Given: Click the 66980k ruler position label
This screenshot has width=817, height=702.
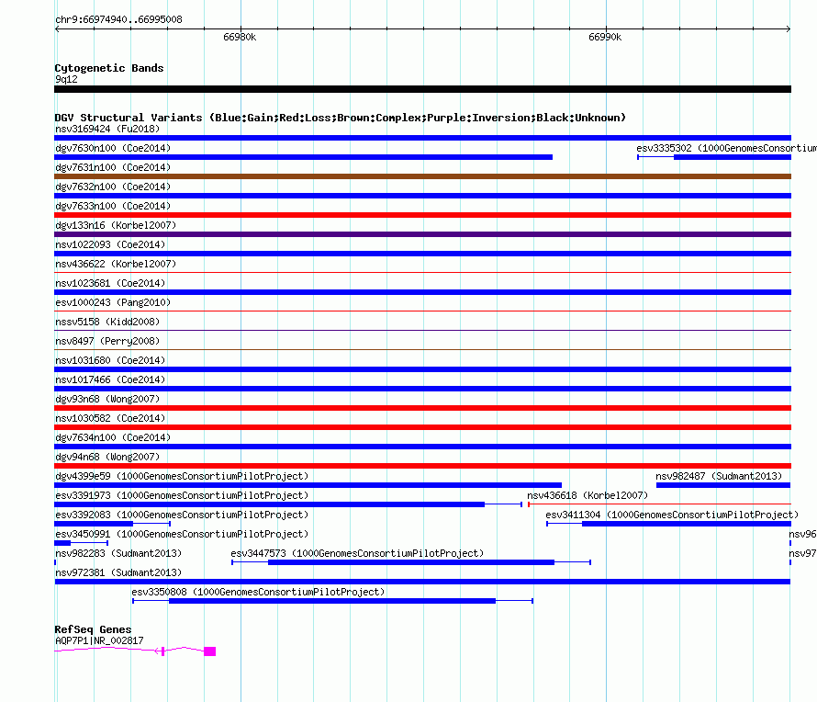Looking at the screenshot, I should [240, 38].
